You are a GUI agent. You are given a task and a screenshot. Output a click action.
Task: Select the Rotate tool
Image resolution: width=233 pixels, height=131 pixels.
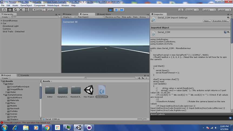15,10
